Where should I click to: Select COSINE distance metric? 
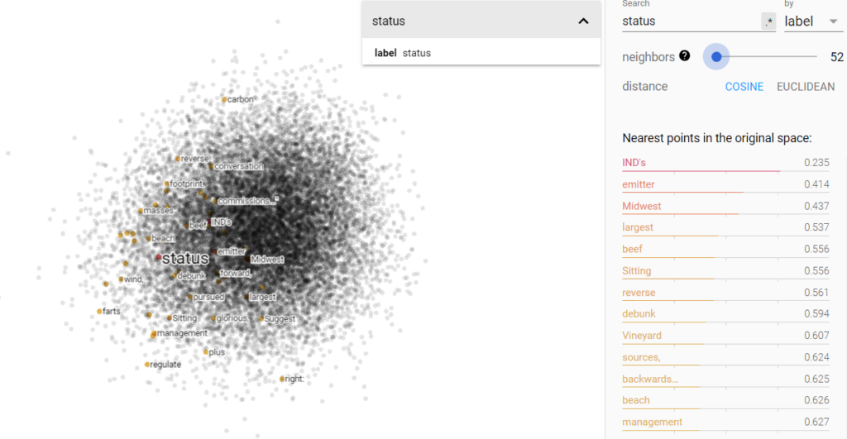(744, 87)
